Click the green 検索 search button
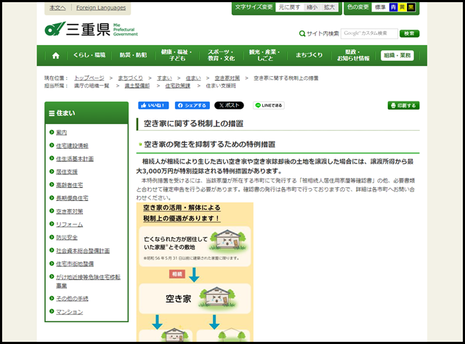This screenshot has height=344, width=465. point(409,33)
